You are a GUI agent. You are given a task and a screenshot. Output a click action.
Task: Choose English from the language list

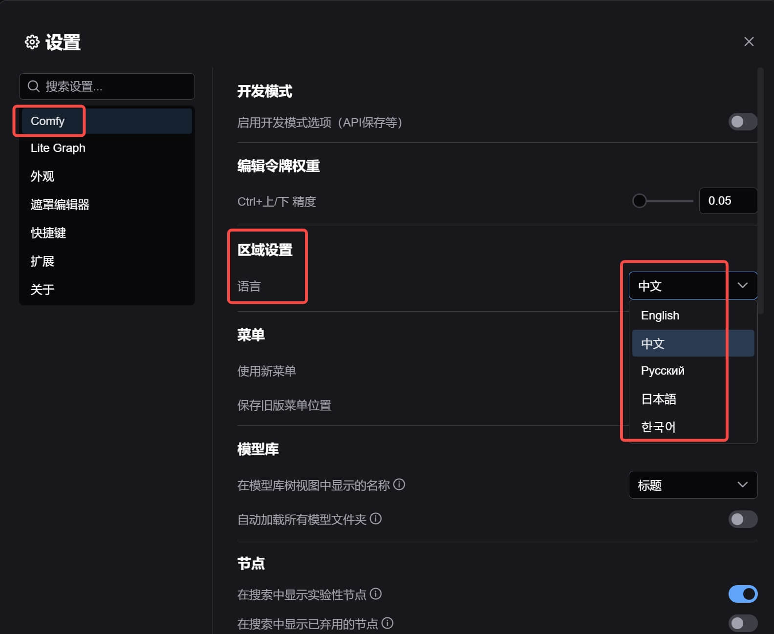pyautogui.click(x=693, y=316)
